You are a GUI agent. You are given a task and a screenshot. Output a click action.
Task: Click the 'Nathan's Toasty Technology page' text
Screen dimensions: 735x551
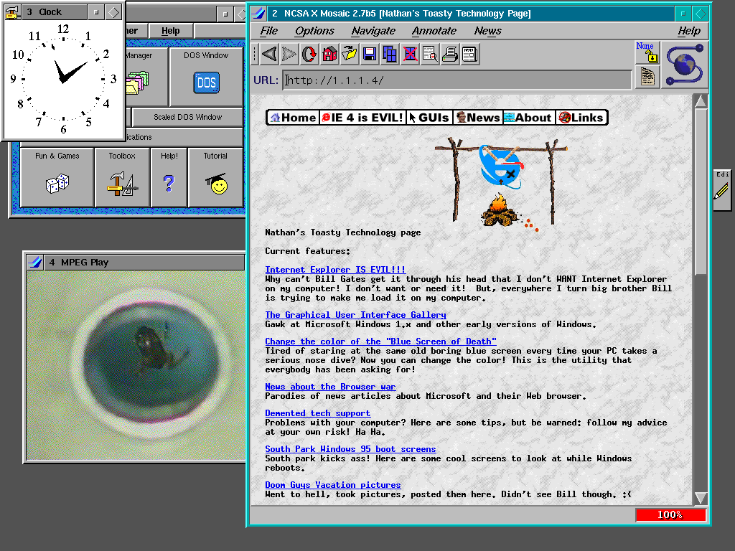[x=342, y=232]
